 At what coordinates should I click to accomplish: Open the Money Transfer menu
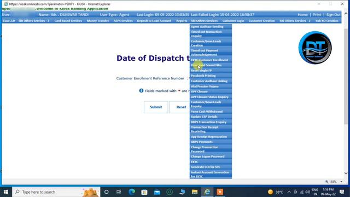click(98, 21)
